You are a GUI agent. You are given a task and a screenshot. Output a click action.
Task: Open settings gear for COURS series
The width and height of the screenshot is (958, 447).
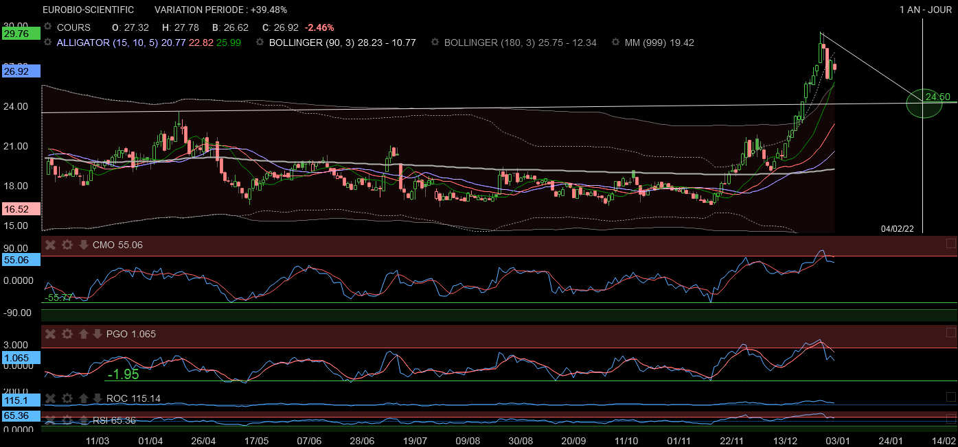(48, 27)
